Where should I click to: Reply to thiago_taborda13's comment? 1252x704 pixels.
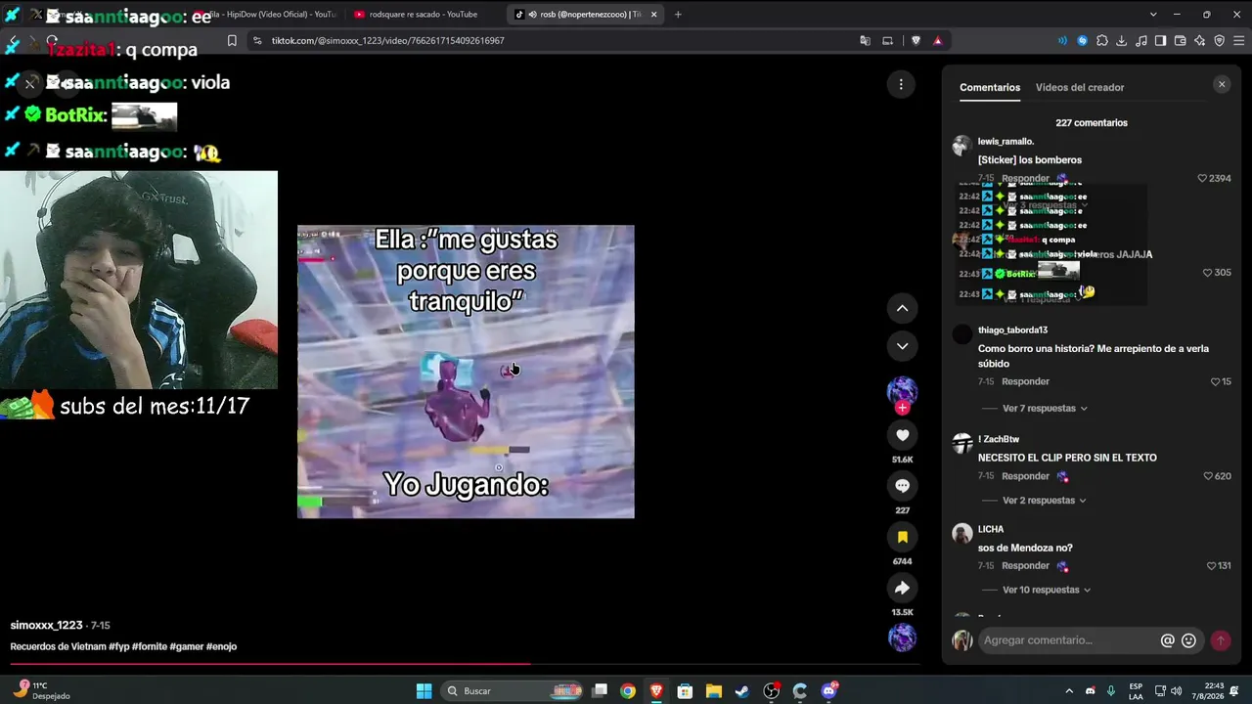pos(1025,381)
